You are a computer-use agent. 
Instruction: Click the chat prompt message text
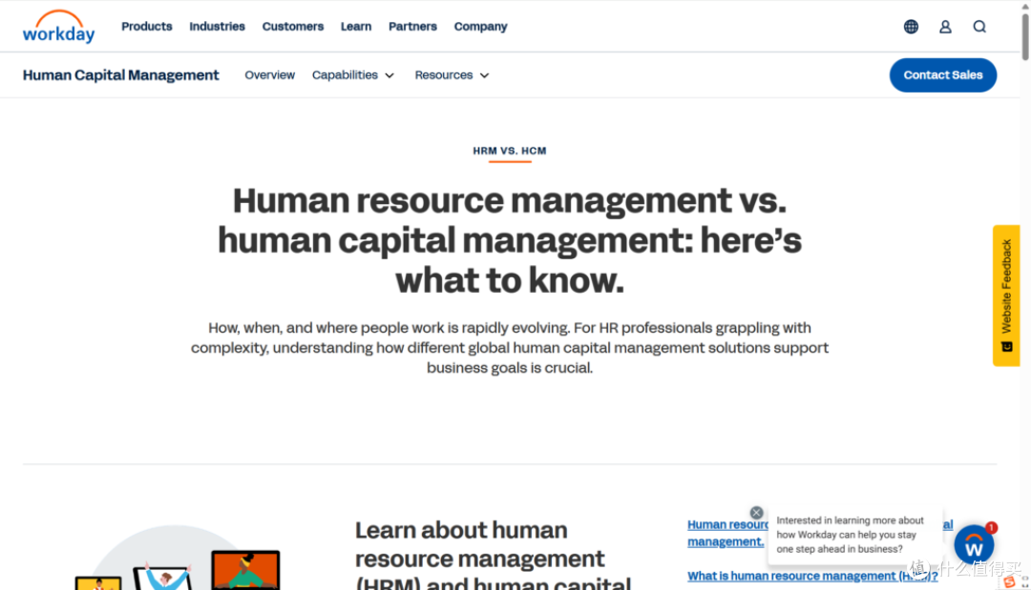850,534
